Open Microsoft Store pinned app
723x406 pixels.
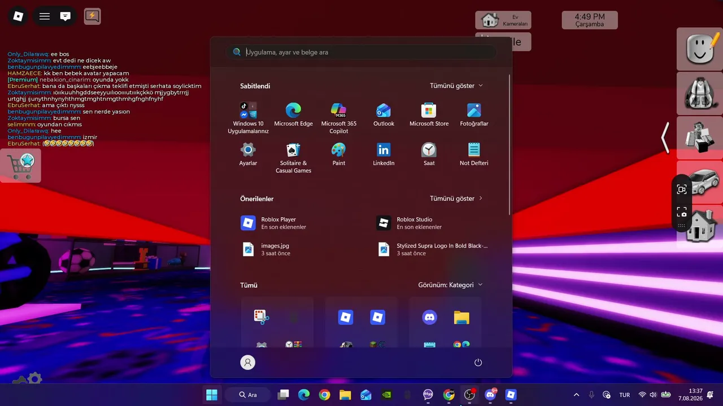[429, 115]
